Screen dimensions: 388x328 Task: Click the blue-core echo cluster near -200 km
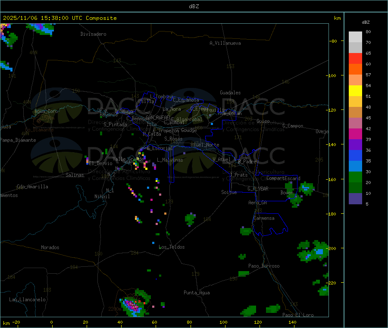[313, 251]
